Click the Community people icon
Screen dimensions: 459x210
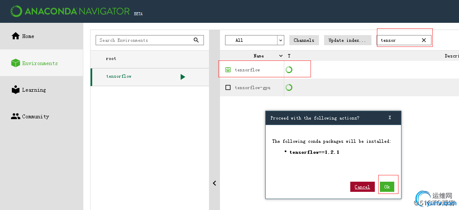(x=15, y=116)
